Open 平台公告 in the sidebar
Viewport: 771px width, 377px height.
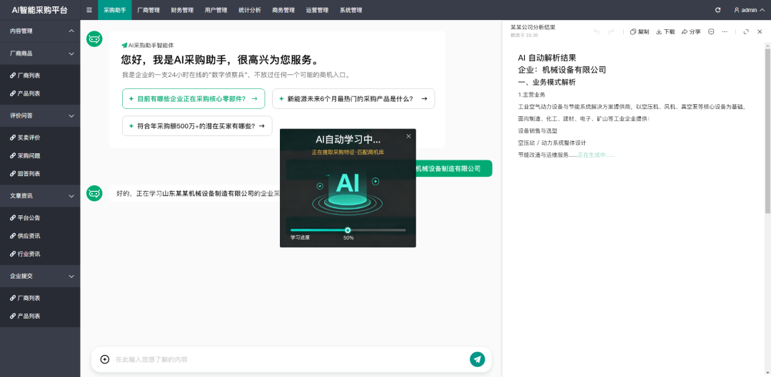point(29,217)
